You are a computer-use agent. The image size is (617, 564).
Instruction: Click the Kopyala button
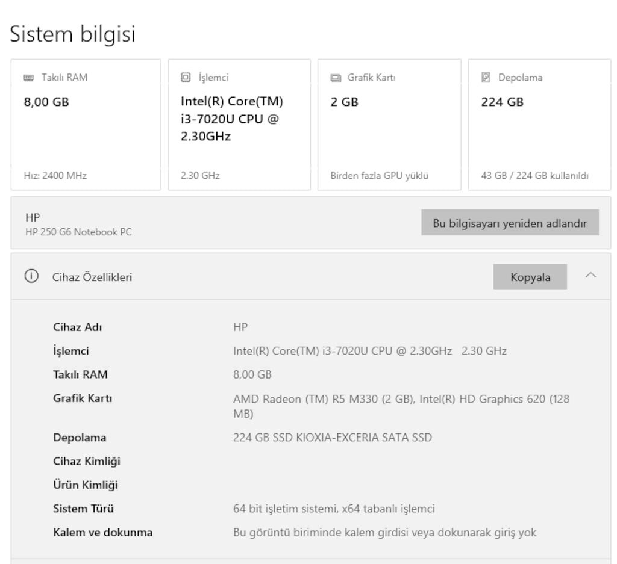pos(530,277)
